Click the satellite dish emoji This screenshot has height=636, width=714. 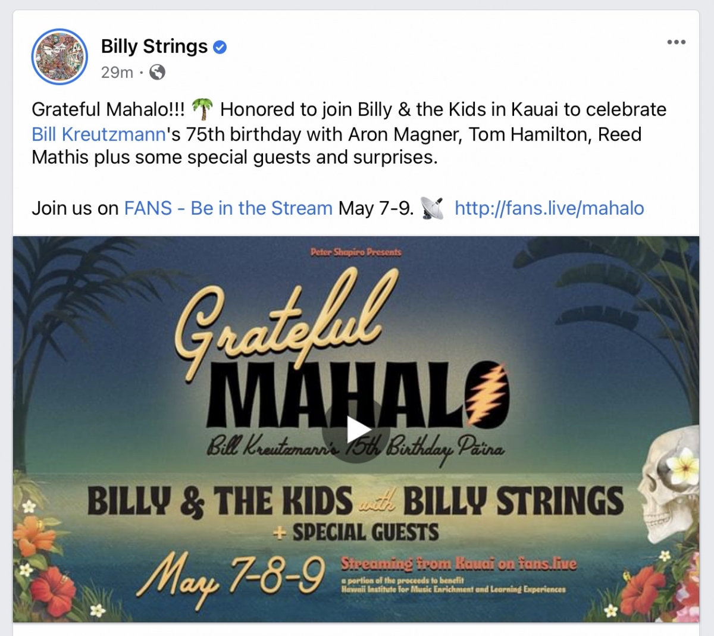click(432, 208)
